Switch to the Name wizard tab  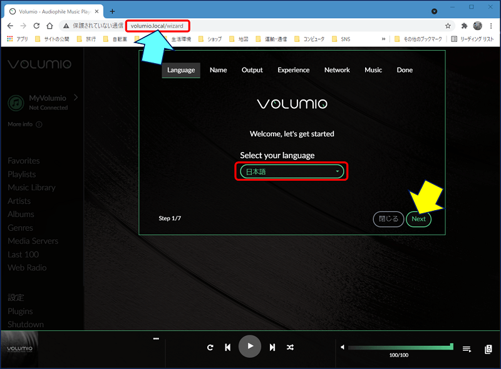click(x=218, y=70)
